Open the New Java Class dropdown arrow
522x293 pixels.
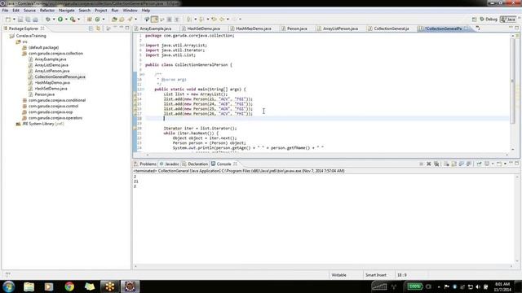tap(104, 20)
